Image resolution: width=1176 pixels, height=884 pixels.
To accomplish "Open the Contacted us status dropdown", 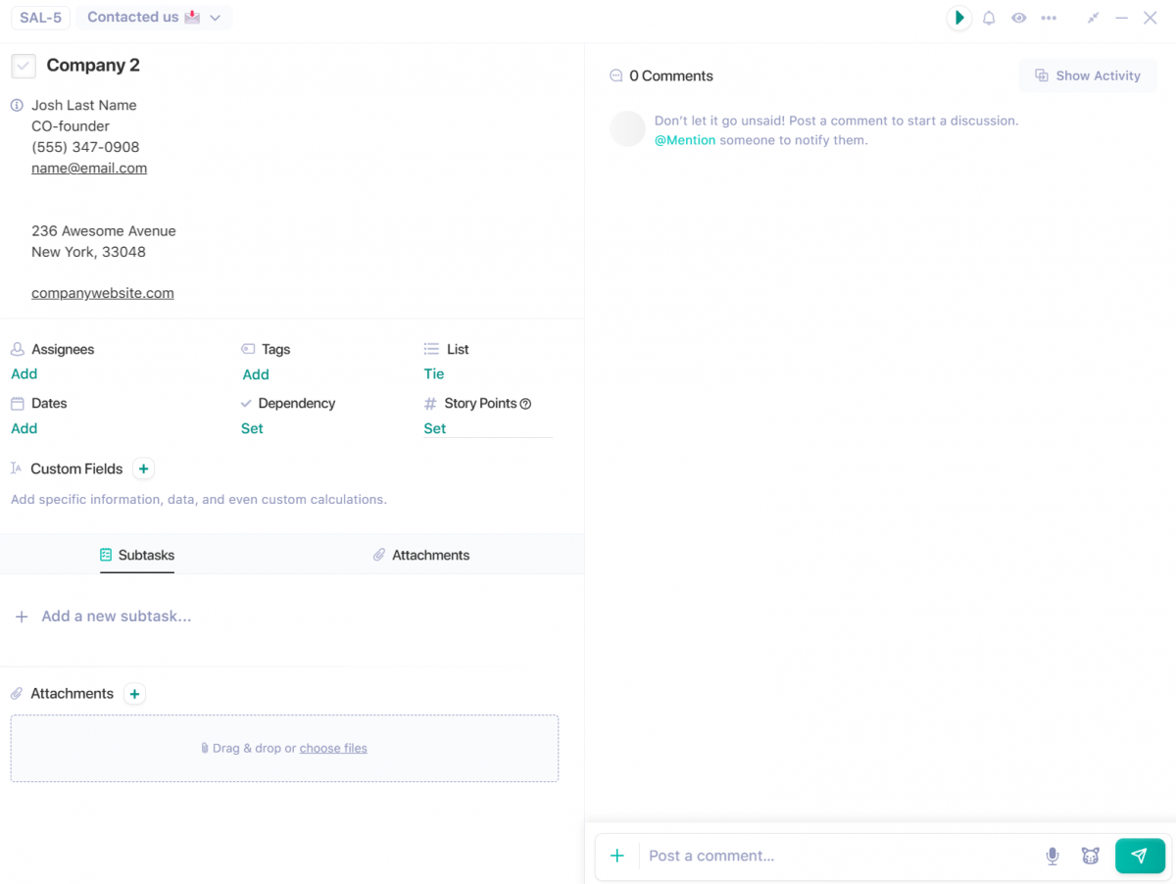I will tap(153, 17).
